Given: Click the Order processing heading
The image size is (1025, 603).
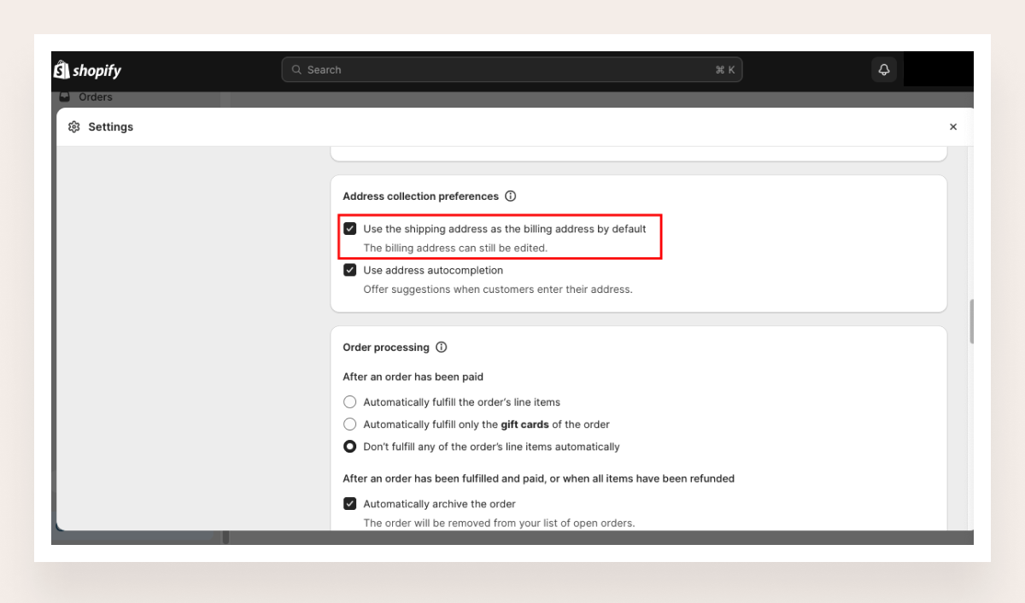Looking at the screenshot, I should pos(386,348).
